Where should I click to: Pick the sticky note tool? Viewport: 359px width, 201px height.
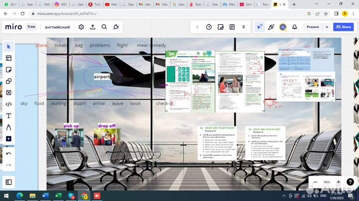pyautogui.click(x=8, y=70)
